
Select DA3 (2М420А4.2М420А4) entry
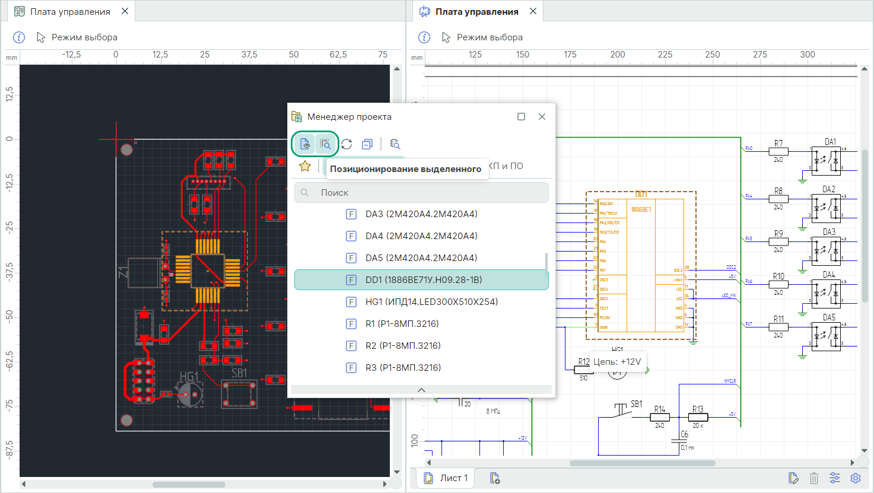[421, 214]
